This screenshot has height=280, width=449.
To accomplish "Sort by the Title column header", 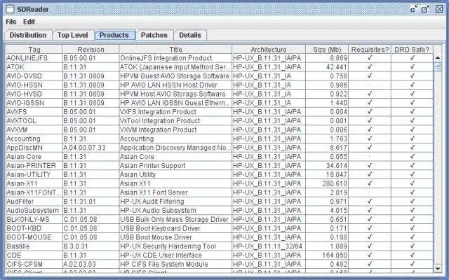I will pyautogui.click(x=175, y=50).
